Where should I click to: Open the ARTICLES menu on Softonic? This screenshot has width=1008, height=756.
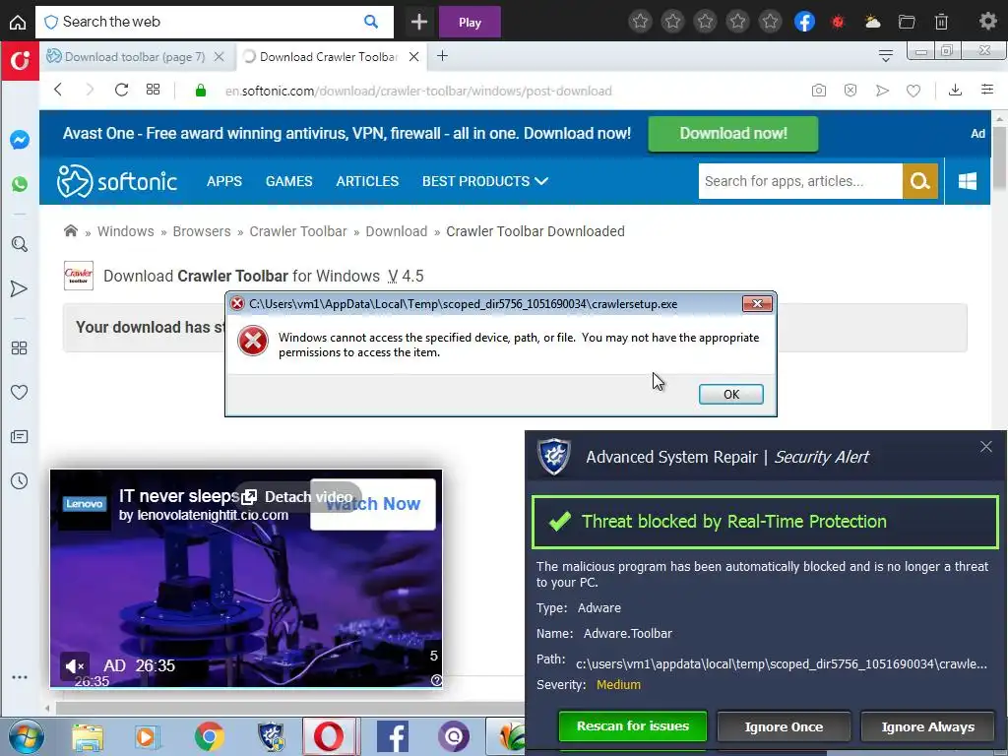click(367, 181)
